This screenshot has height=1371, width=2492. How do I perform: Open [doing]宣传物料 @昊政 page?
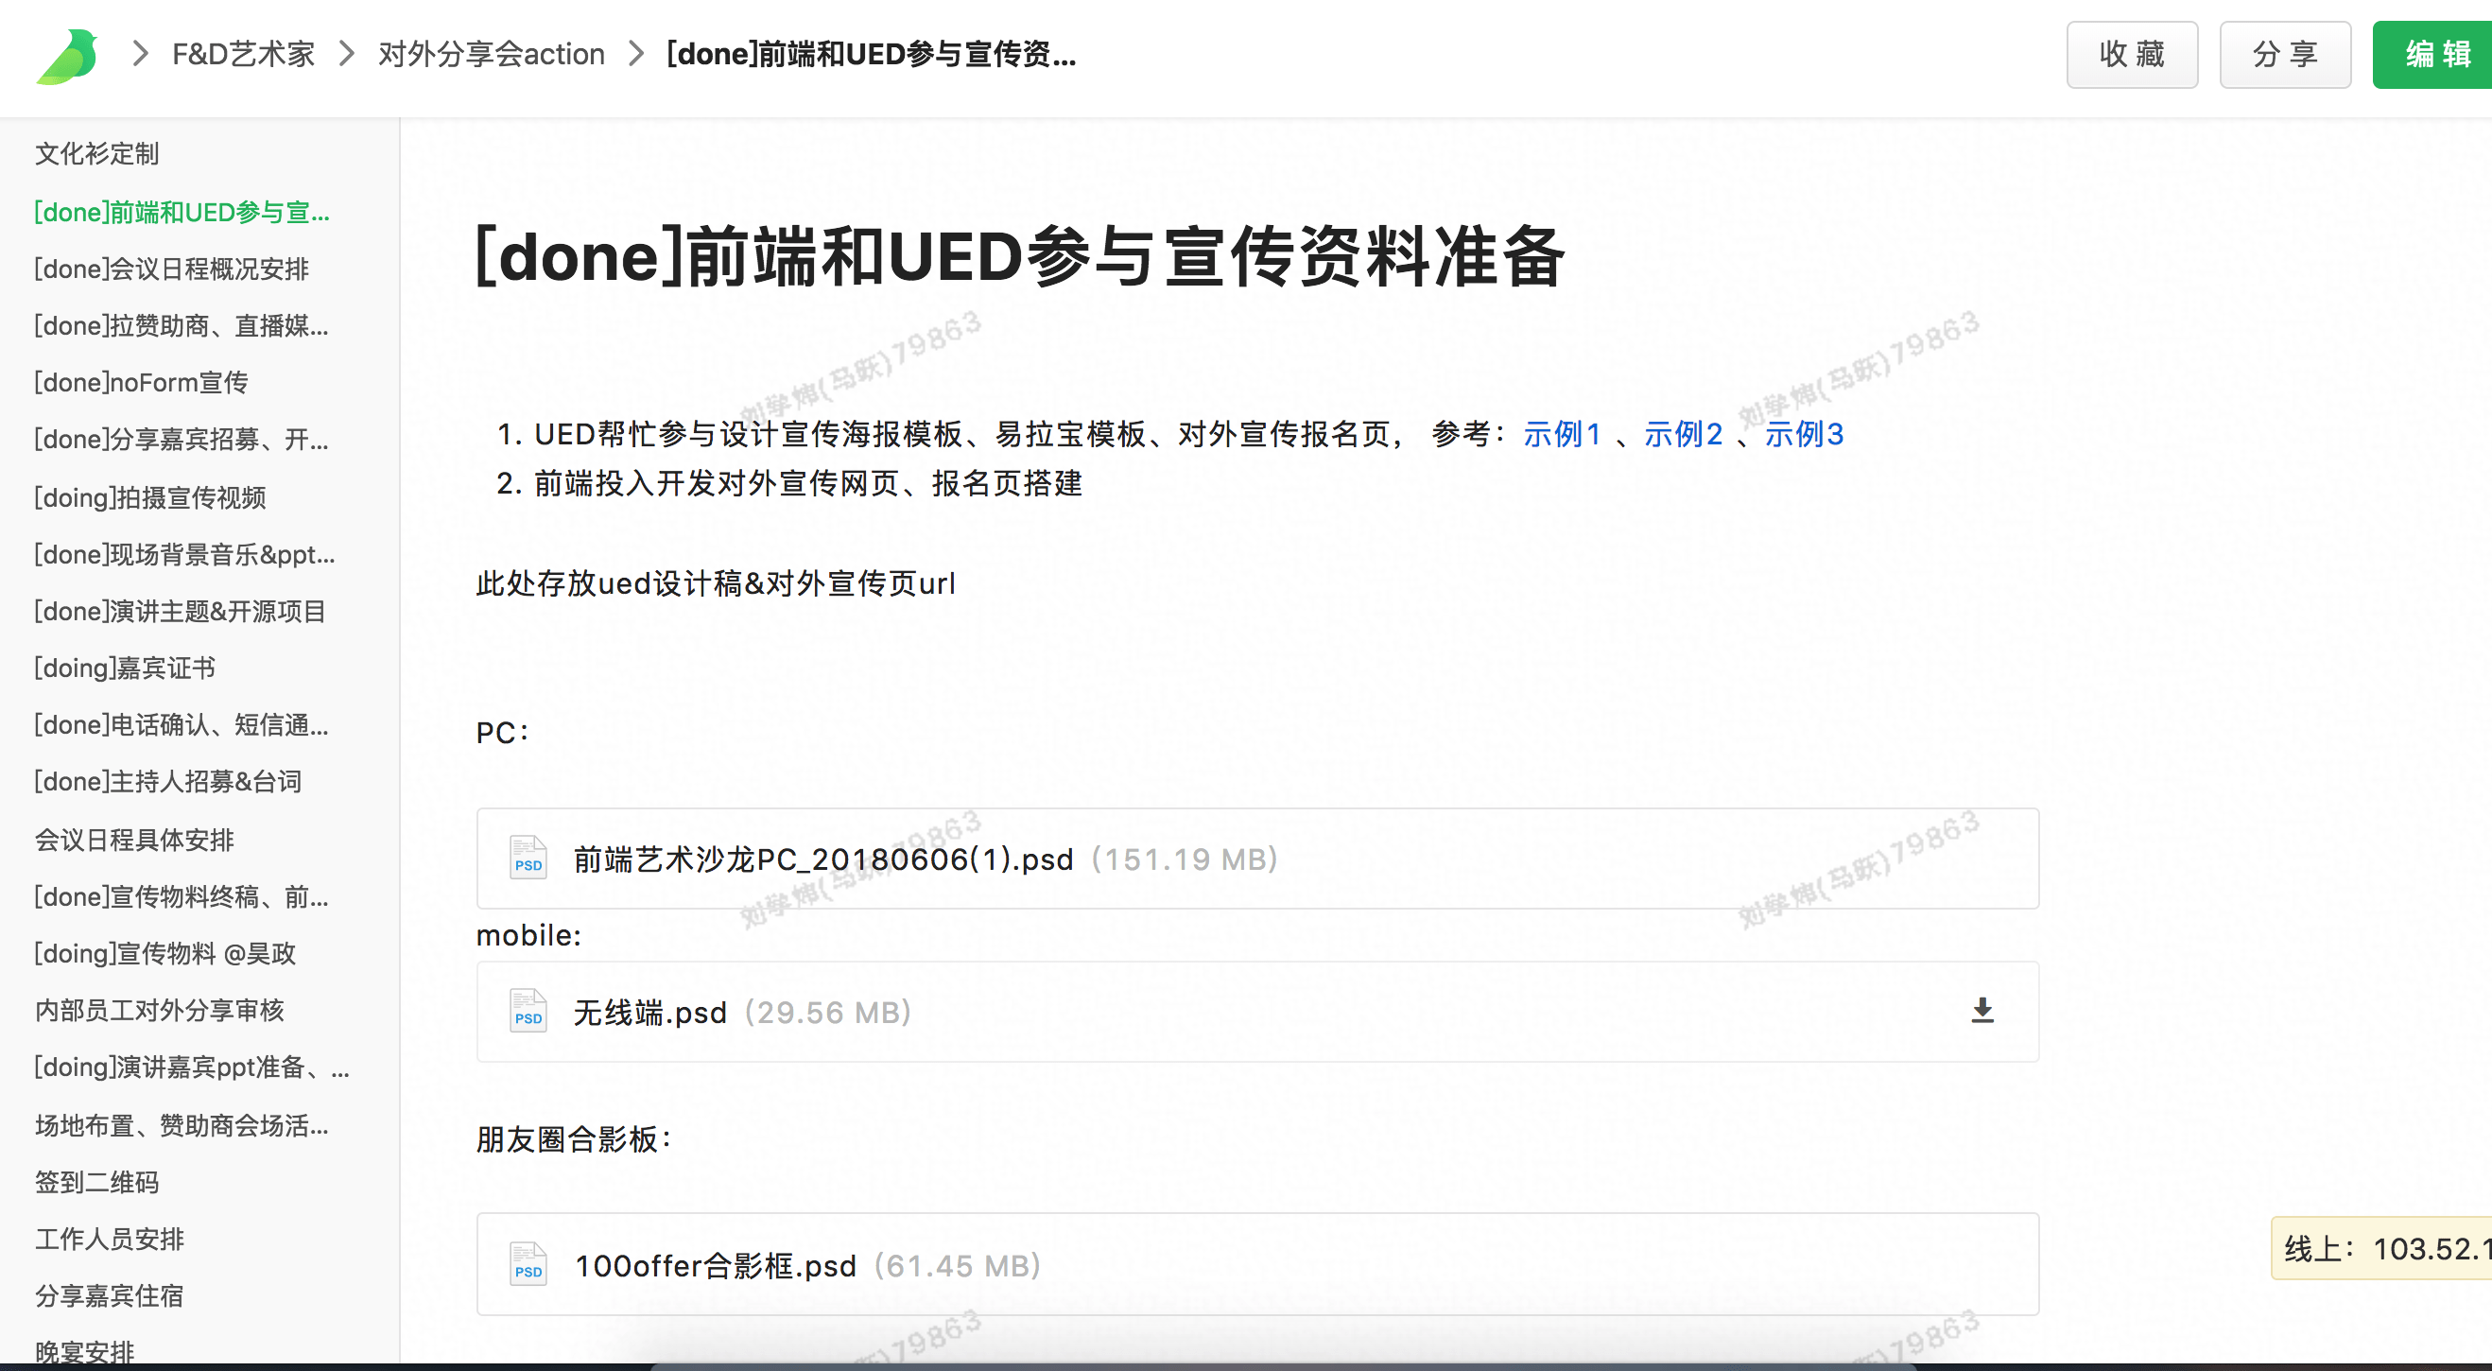pyautogui.click(x=165, y=954)
